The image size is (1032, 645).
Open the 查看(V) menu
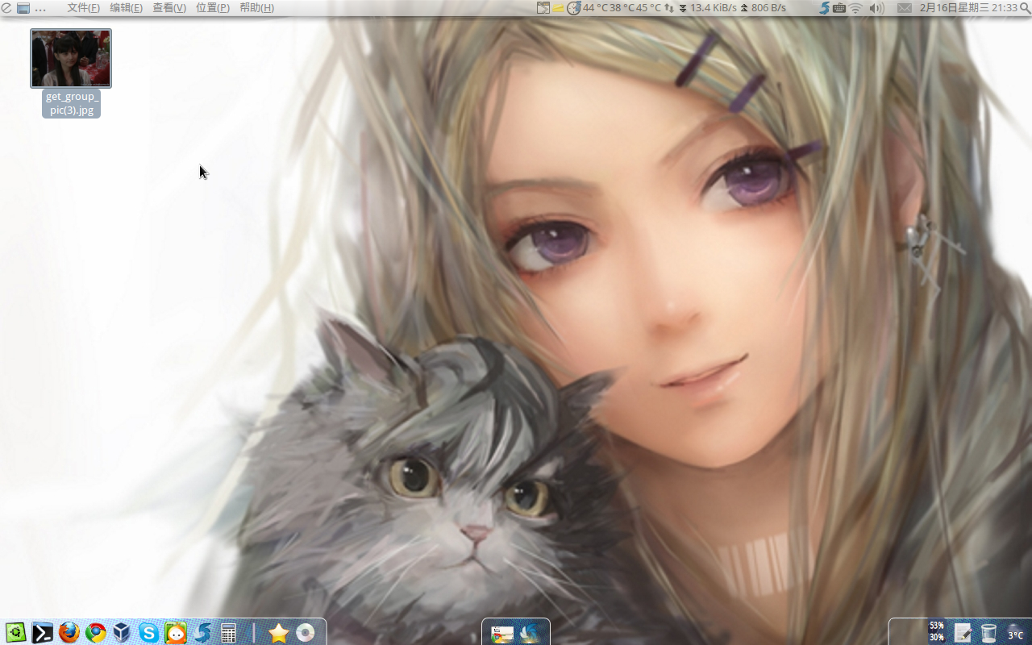tap(169, 8)
